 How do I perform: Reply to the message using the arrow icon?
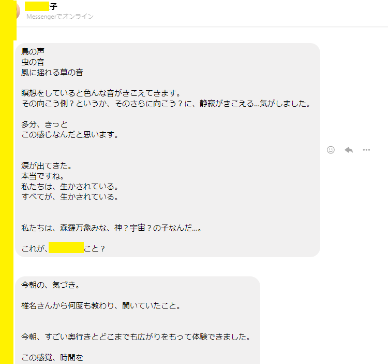click(349, 150)
